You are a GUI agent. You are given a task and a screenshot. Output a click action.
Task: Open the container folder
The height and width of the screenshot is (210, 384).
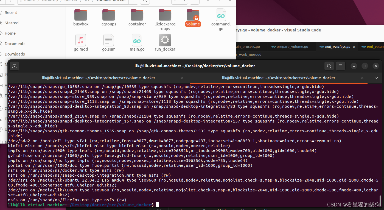(137, 17)
